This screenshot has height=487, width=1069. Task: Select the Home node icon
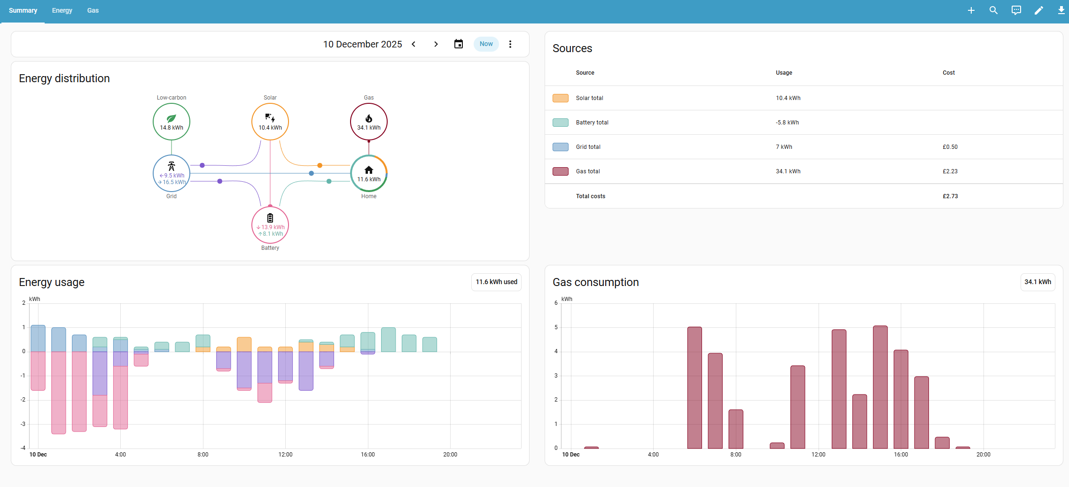click(x=369, y=173)
